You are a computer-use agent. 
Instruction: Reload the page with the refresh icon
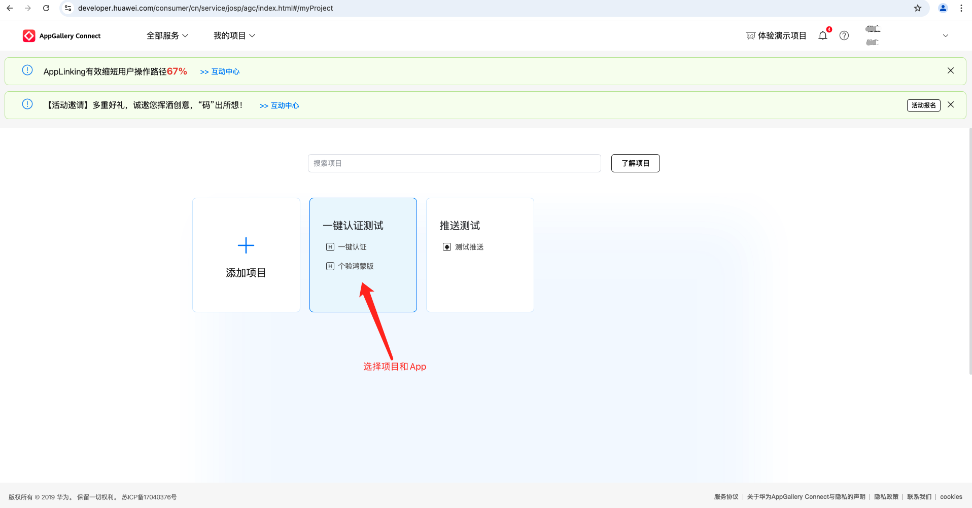coord(46,8)
